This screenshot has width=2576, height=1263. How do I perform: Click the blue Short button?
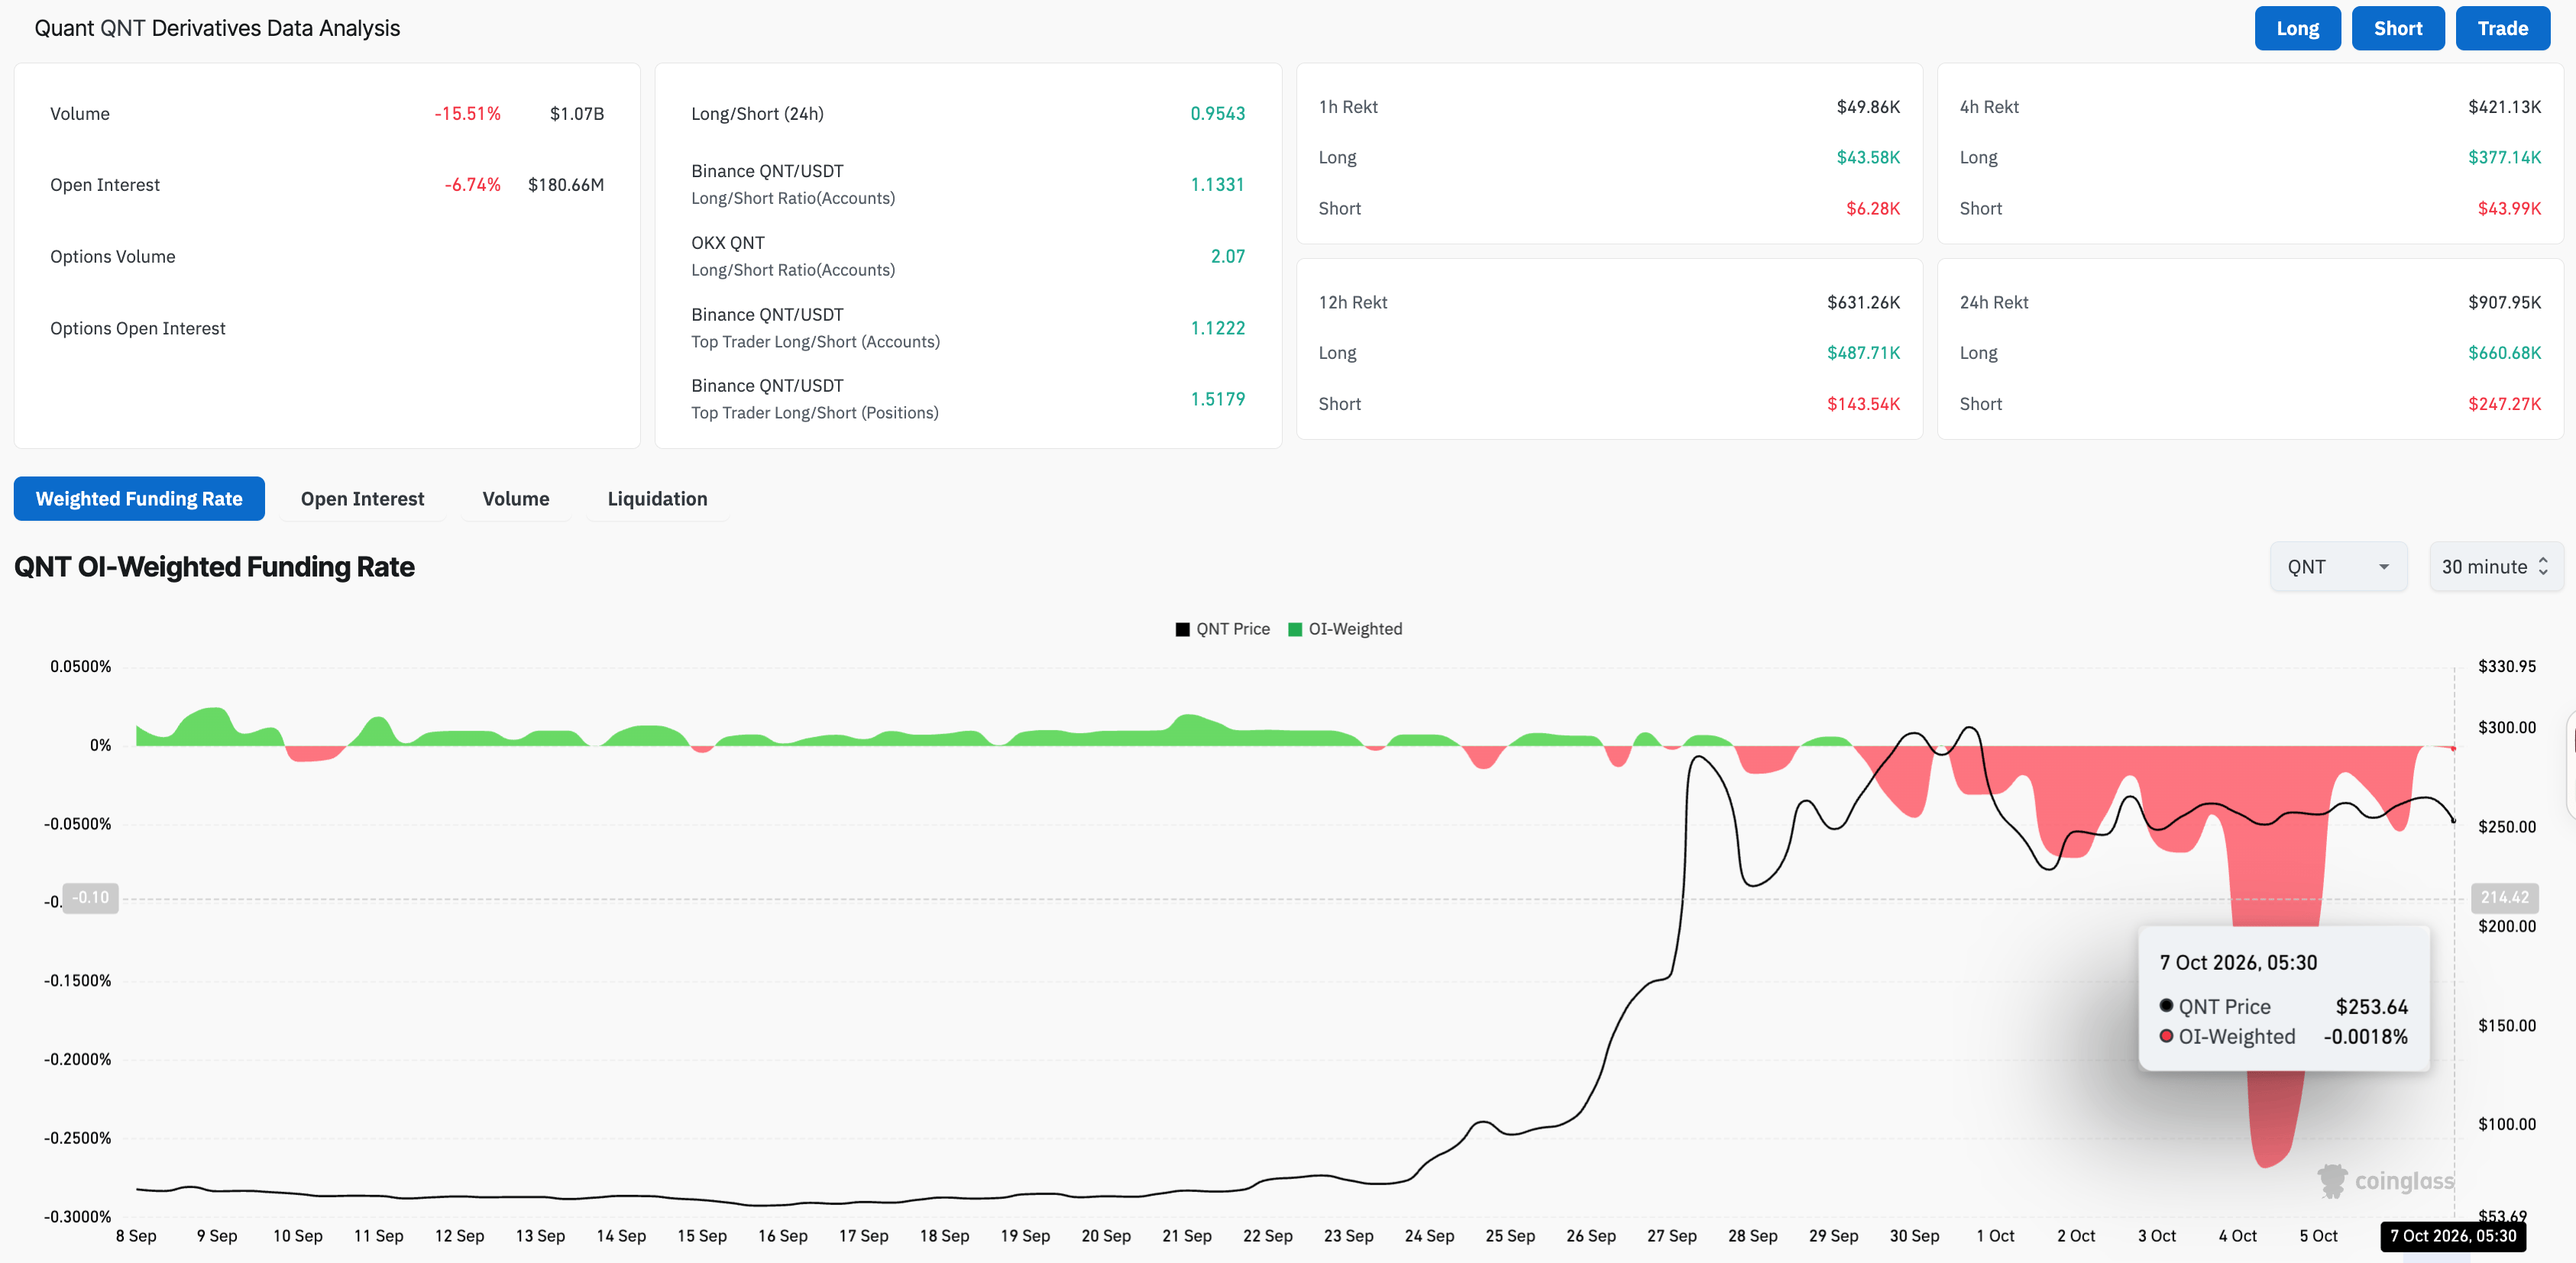pos(2397,28)
